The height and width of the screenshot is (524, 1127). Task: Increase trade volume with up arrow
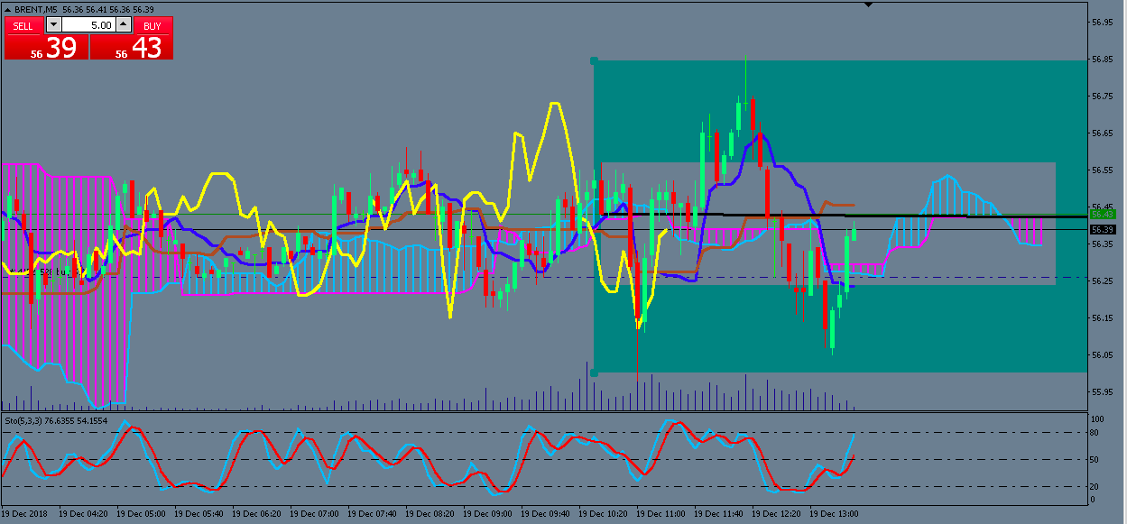tap(125, 25)
